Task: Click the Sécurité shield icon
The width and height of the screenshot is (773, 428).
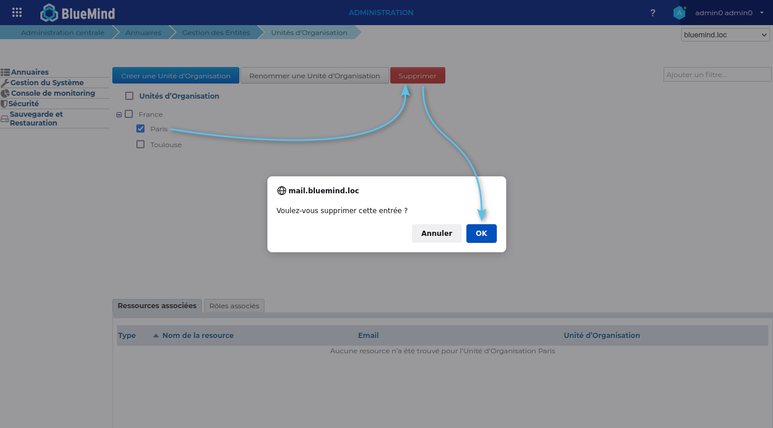Action: [4, 104]
